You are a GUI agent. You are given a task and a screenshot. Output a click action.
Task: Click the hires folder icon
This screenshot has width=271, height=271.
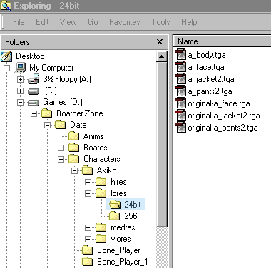click(101, 182)
